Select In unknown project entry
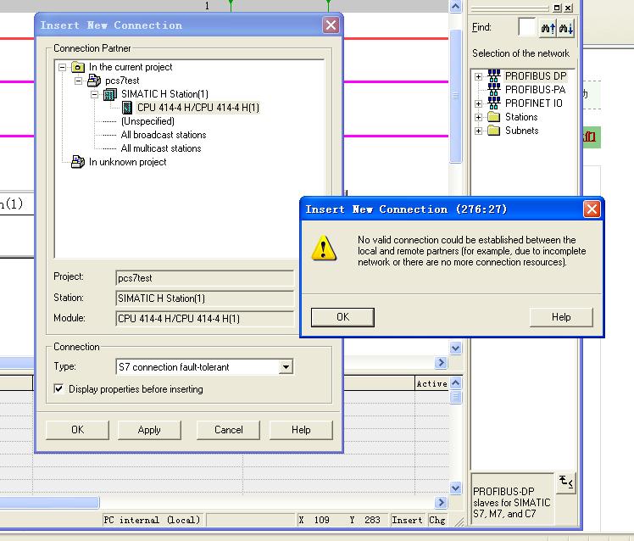634x541 pixels. 127,162
